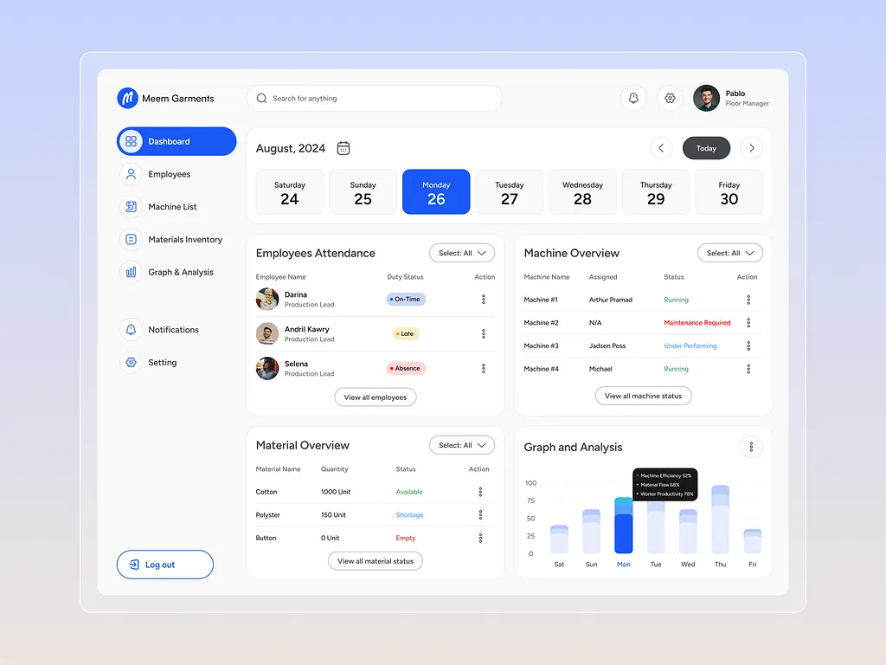This screenshot has width=886, height=665.
Task: Click the Today button
Action: (706, 148)
